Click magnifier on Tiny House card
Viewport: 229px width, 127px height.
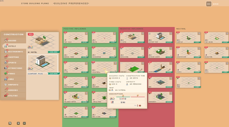[x=227, y=34]
